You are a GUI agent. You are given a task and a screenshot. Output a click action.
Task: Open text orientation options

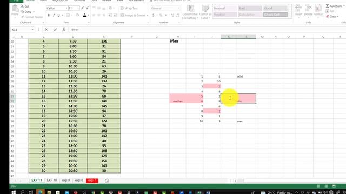[111, 8]
